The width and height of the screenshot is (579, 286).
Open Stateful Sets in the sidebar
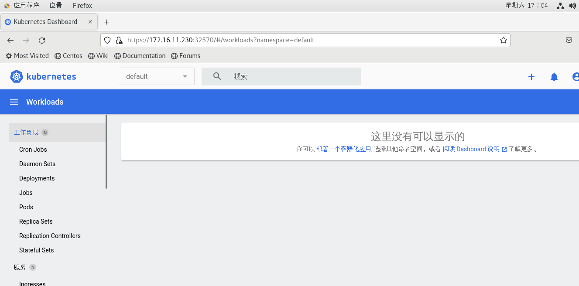37,250
